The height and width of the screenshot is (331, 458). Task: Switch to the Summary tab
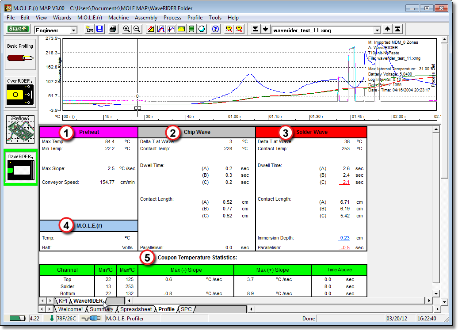click(x=101, y=309)
